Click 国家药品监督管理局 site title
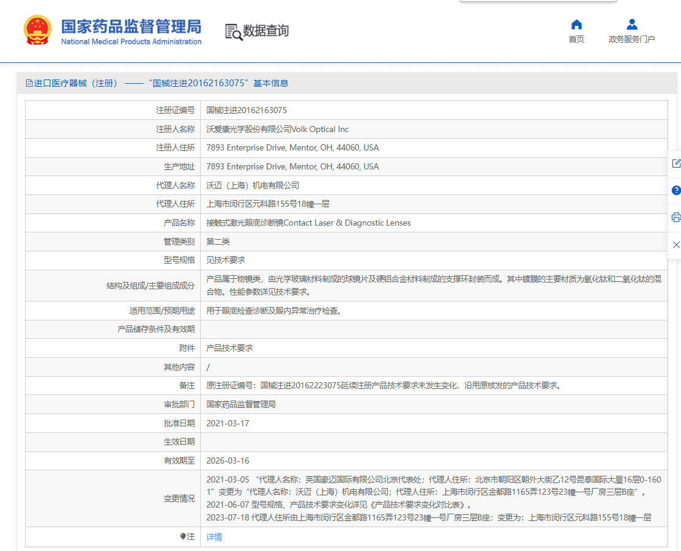Image resolution: width=681 pixels, height=551 pixels. click(131, 26)
